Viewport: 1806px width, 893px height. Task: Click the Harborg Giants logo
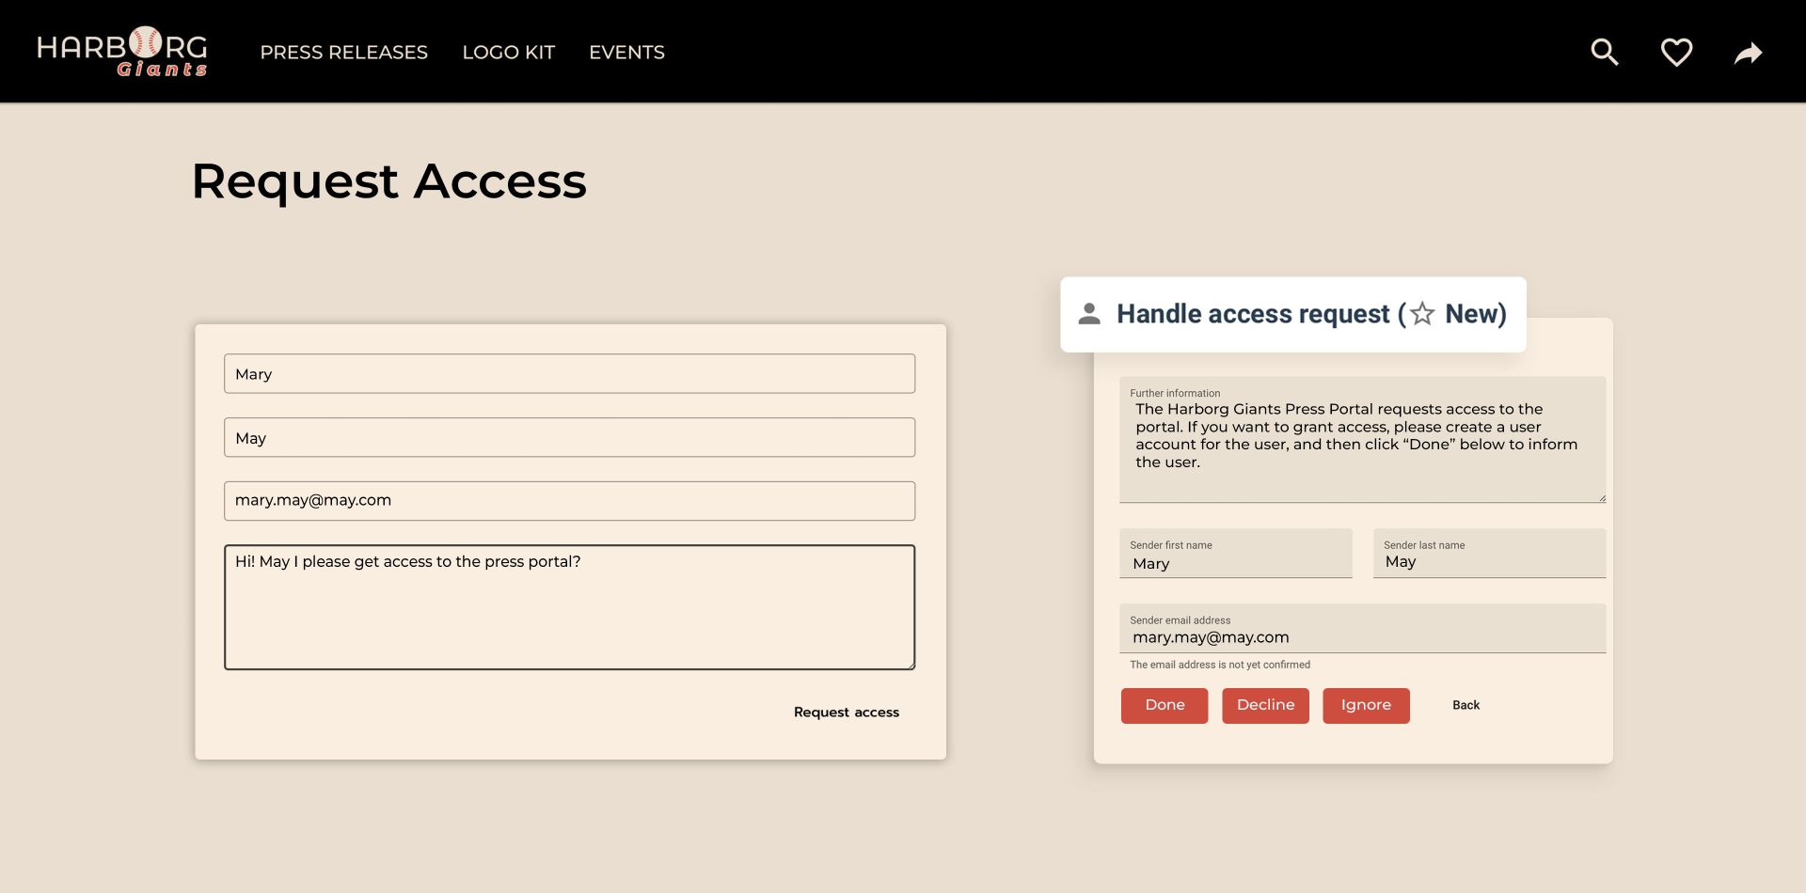tap(122, 52)
